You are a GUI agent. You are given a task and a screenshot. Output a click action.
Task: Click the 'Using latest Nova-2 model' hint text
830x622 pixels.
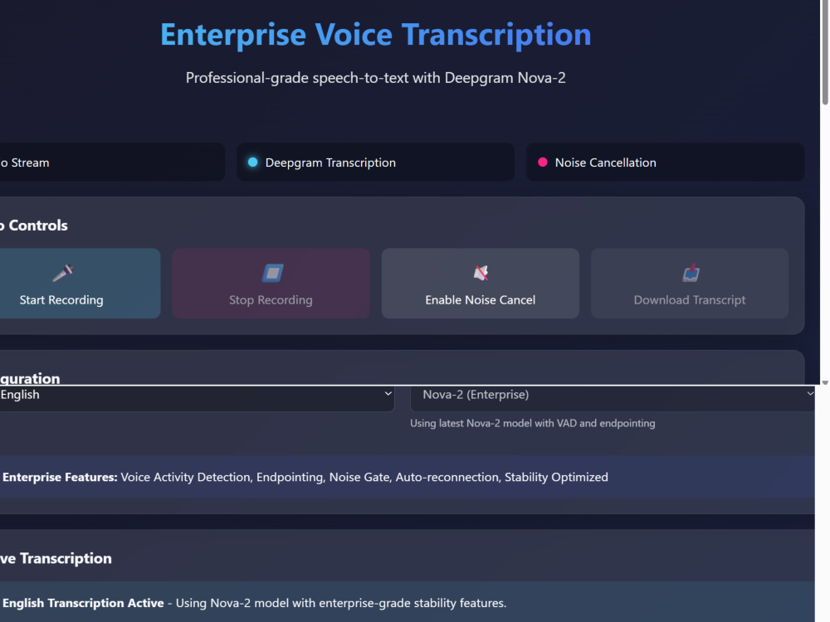(x=533, y=423)
